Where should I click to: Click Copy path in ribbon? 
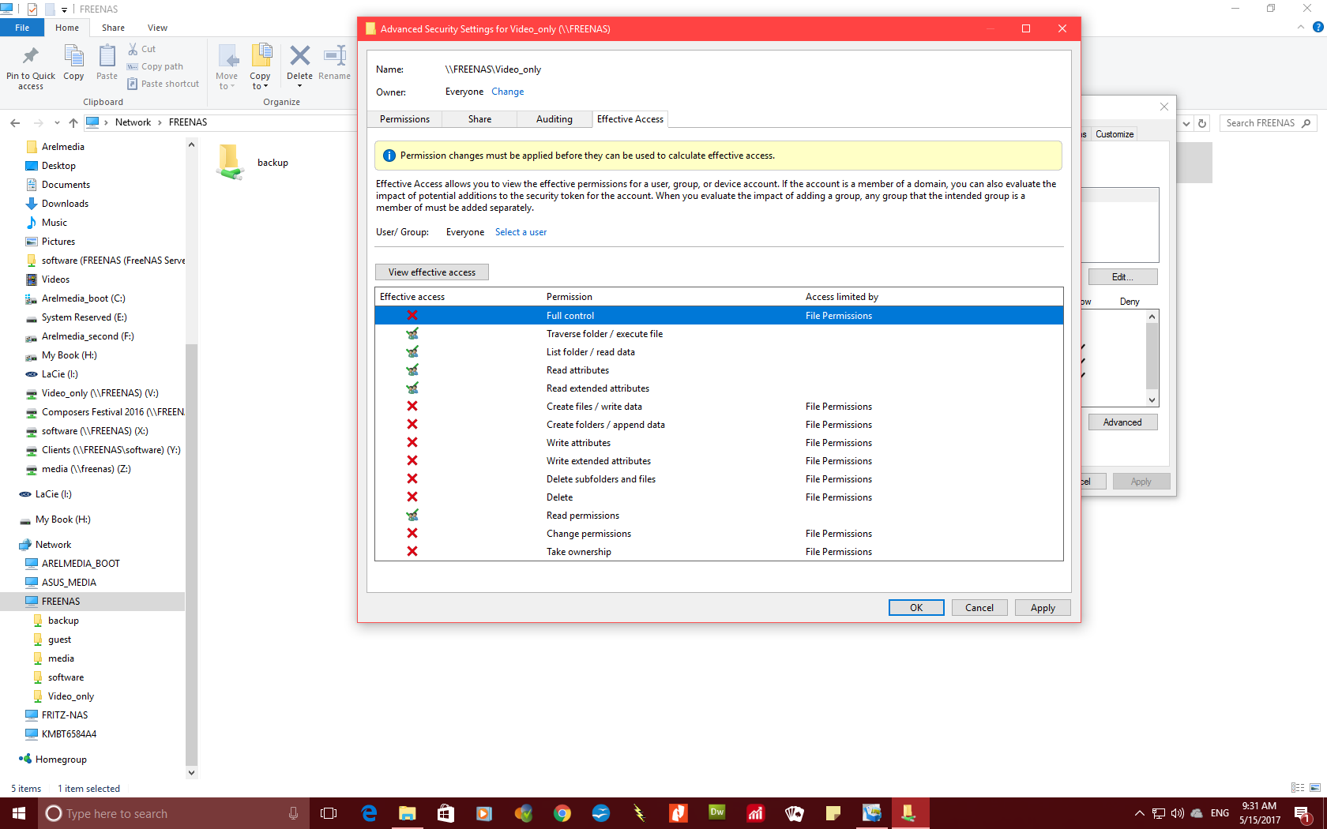point(155,66)
